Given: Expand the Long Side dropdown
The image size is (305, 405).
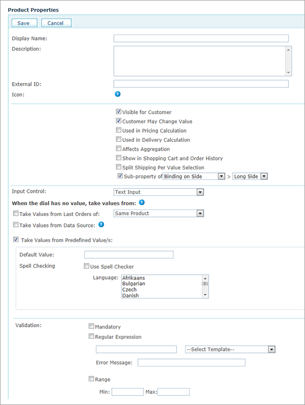Looking at the screenshot, I should click(x=263, y=176).
